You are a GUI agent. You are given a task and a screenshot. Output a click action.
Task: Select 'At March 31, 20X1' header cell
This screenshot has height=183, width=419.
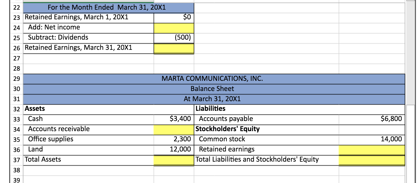214,99
